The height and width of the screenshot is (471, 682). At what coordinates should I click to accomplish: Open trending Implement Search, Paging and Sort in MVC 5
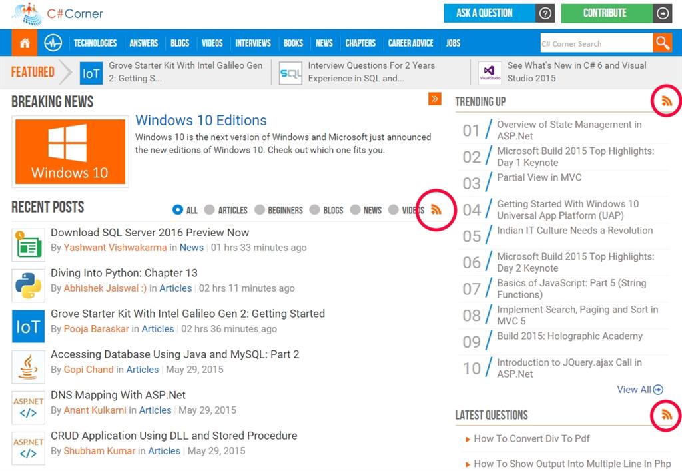tap(577, 315)
